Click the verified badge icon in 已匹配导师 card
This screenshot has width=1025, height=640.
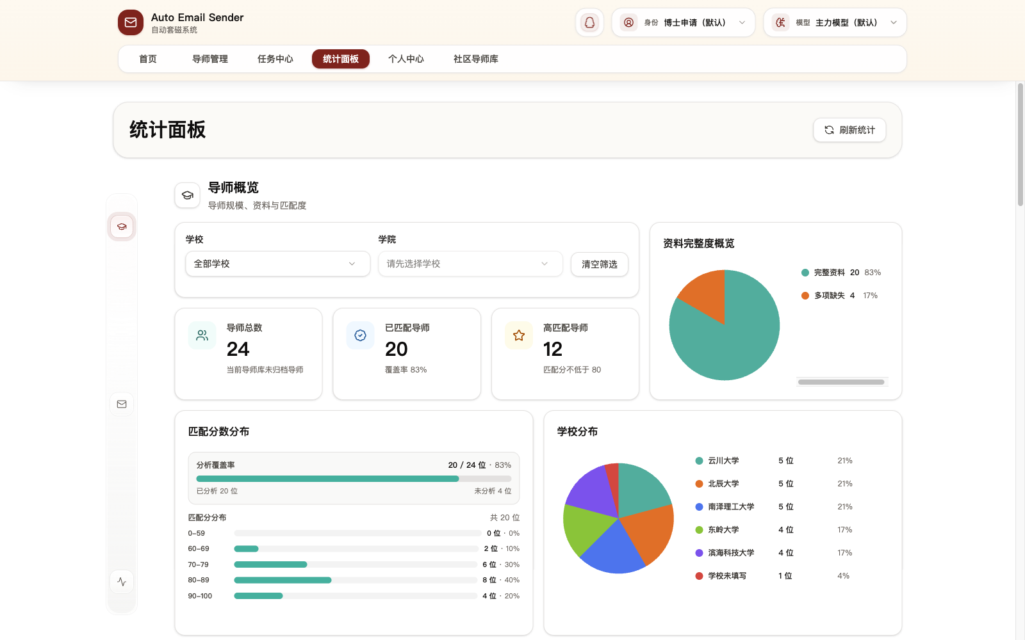click(x=361, y=335)
